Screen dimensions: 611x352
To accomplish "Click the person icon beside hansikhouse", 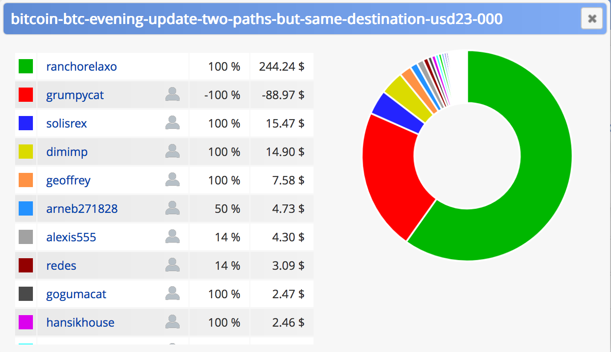I will [173, 322].
